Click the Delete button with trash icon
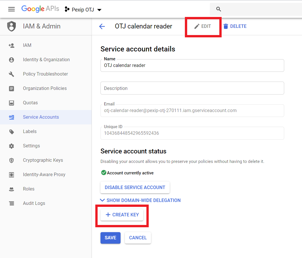302x258 pixels. pyautogui.click(x=235, y=26)
